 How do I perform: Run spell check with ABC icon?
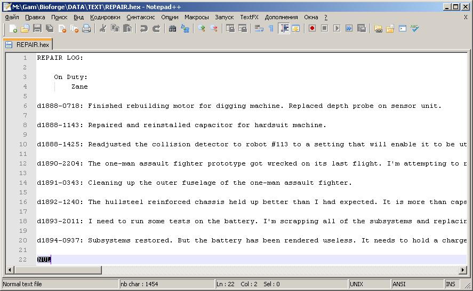[415, 29]
